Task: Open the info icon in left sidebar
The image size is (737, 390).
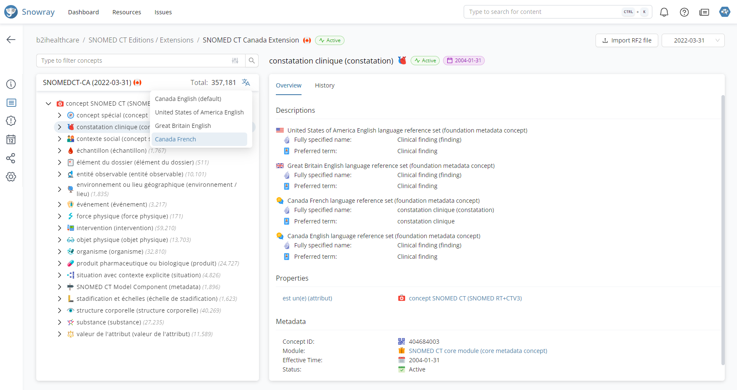Action: point(11,84)
